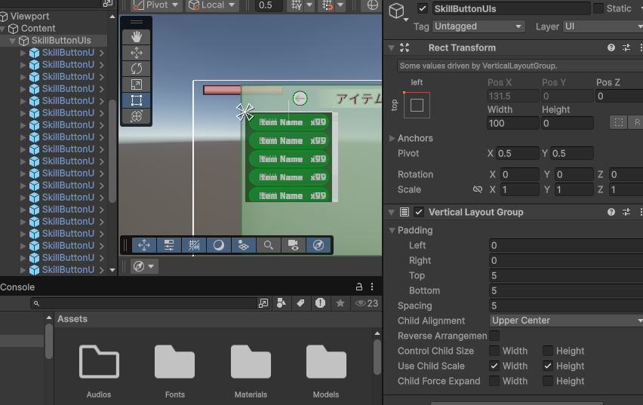Click the constrained proportions link icon by Scale
This screenshot has width=643, height=405.
point(477,189)
